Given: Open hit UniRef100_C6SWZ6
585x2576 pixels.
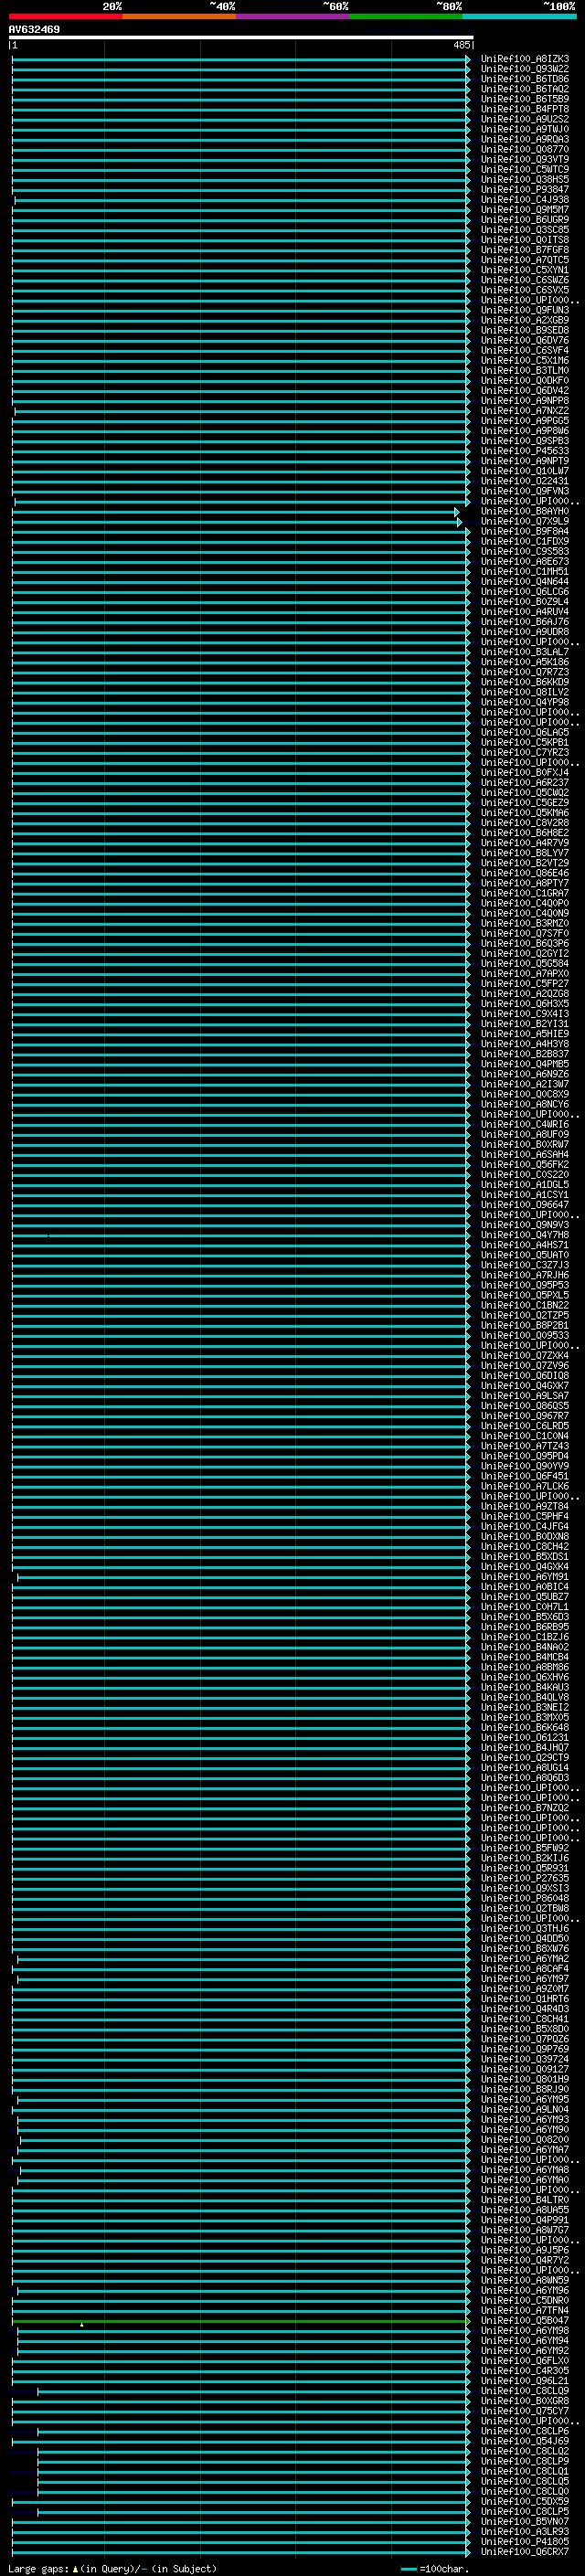Looking at the screenshot, I should (x=525, y=280).
